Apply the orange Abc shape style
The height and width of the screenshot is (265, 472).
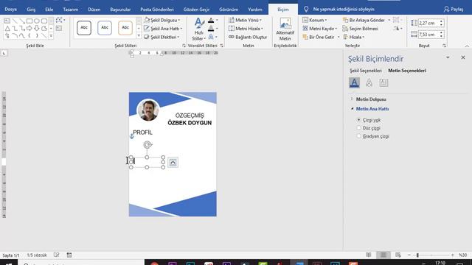pyautogui.click(x=125, y=28)
